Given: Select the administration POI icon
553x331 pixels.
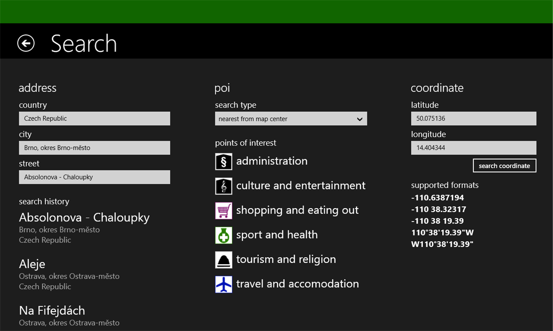Looking at the screenshot, I should (x=223, y=162).
